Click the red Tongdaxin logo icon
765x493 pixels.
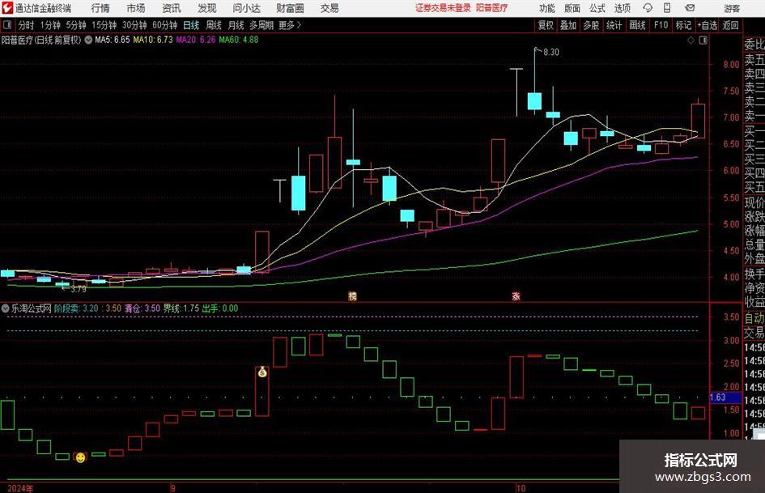7,8
